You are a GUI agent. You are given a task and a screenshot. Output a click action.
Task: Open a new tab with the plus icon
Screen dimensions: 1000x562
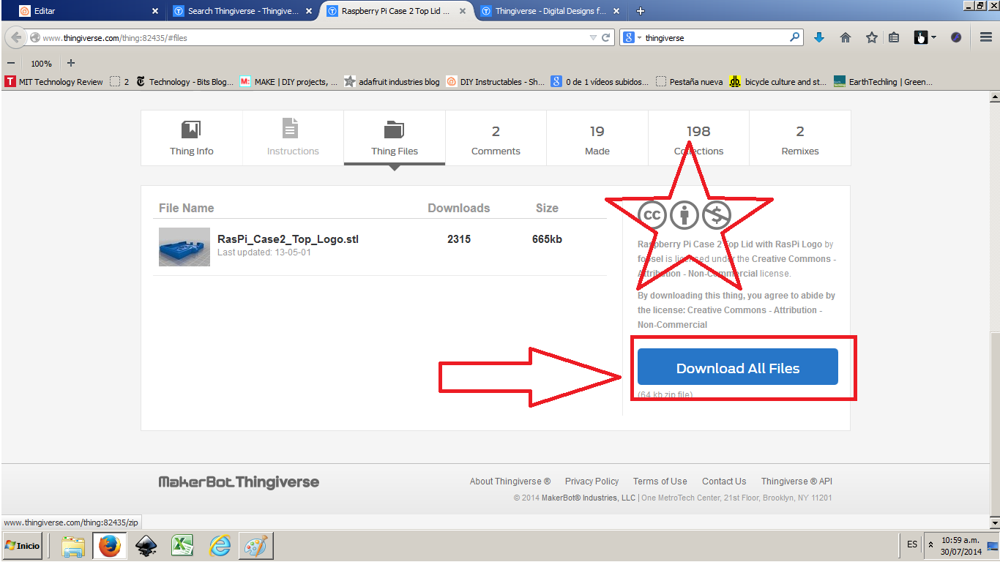(x=641, y=11)
